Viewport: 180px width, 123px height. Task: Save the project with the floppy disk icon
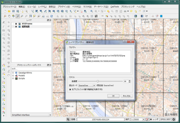click(13, 11)
